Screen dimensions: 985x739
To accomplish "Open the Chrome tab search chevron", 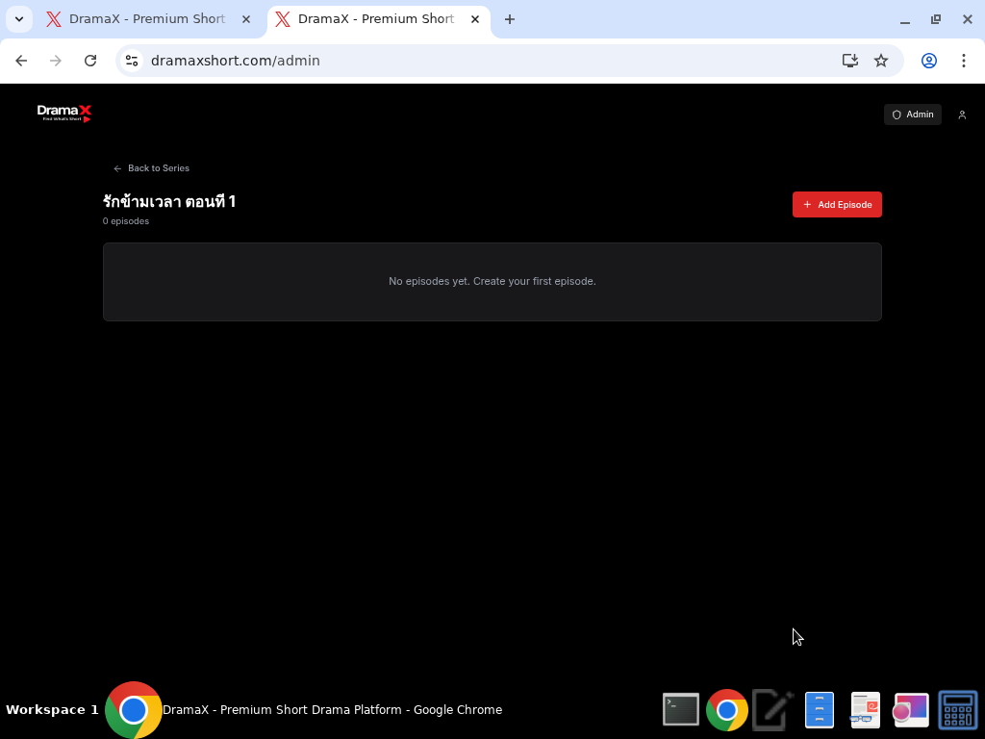I will tap(18, 18).
